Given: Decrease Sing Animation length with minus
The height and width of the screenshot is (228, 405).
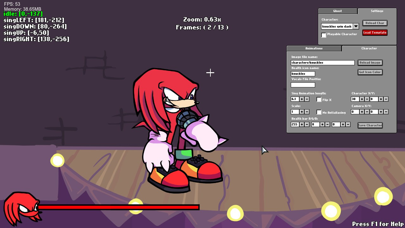Looking at the screenshot, I should pyautogui.click(x=307, y=99).
